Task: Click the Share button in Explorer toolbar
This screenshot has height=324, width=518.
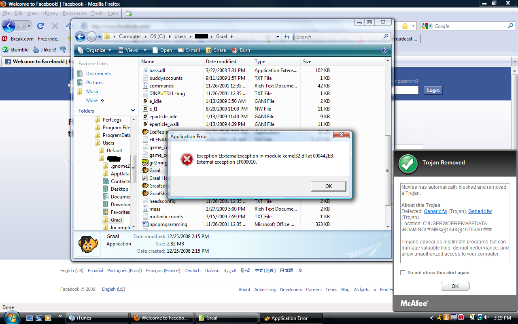Action: (216, 50)
